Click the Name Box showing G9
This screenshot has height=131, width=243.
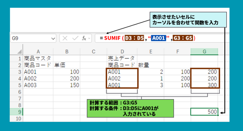coord(30,38)
